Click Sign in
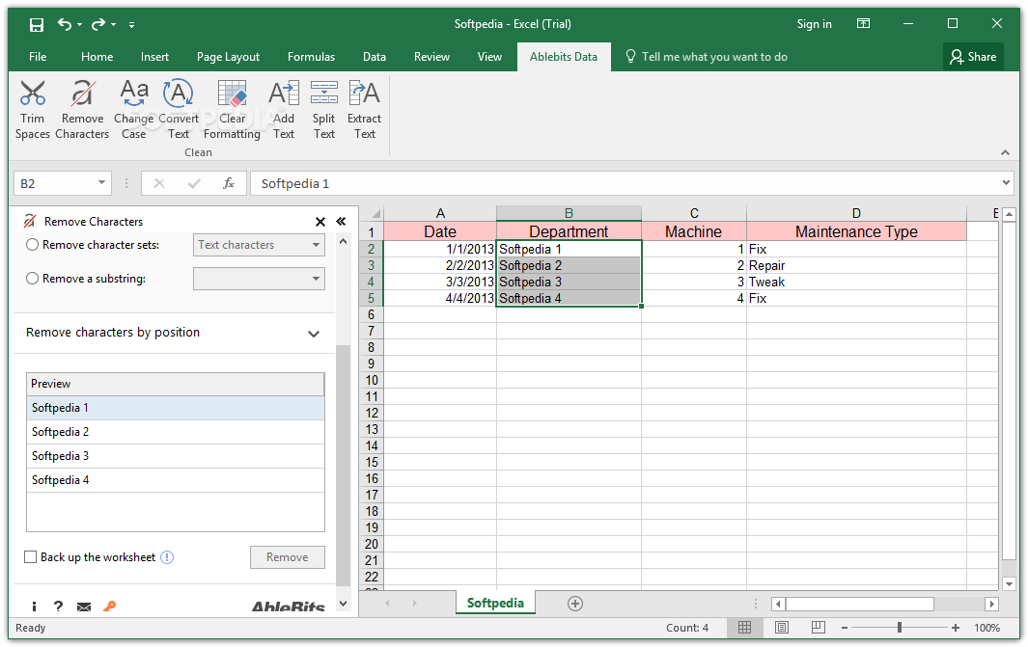Screen dimensions: 1028x647 [815, 24]
